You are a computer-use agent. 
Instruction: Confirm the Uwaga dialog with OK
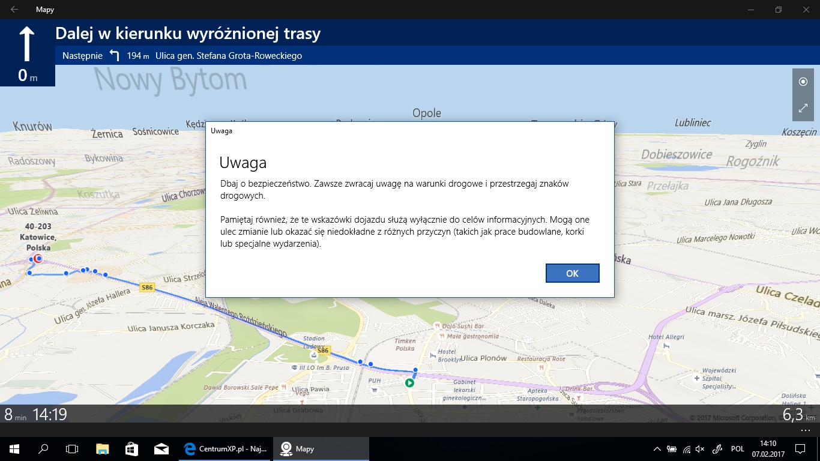(572, 273)
